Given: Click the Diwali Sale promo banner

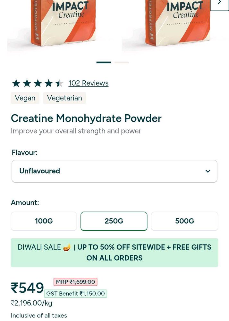Looking at the screenshot, I should [115, 253].
